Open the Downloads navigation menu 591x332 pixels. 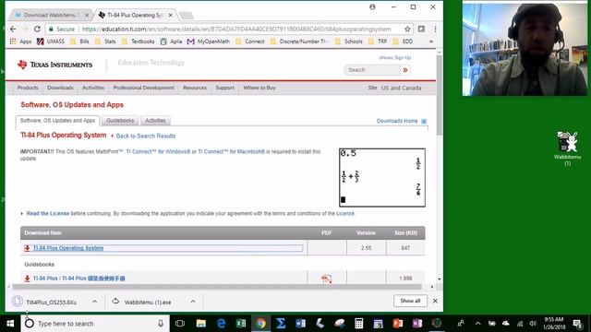[x=60, y=88]
